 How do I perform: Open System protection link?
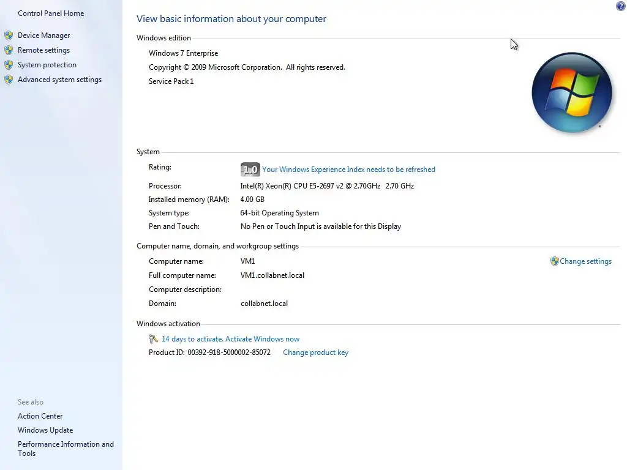click(x=47, y=65)
